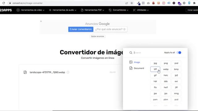Choose png output format
The width and height of the screenshot is (198, 111).
tap(166, 63)
